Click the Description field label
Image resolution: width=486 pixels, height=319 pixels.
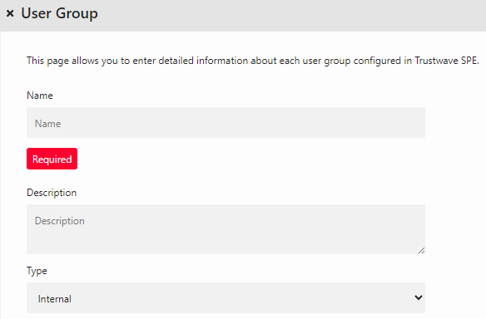tap(52, 193)
